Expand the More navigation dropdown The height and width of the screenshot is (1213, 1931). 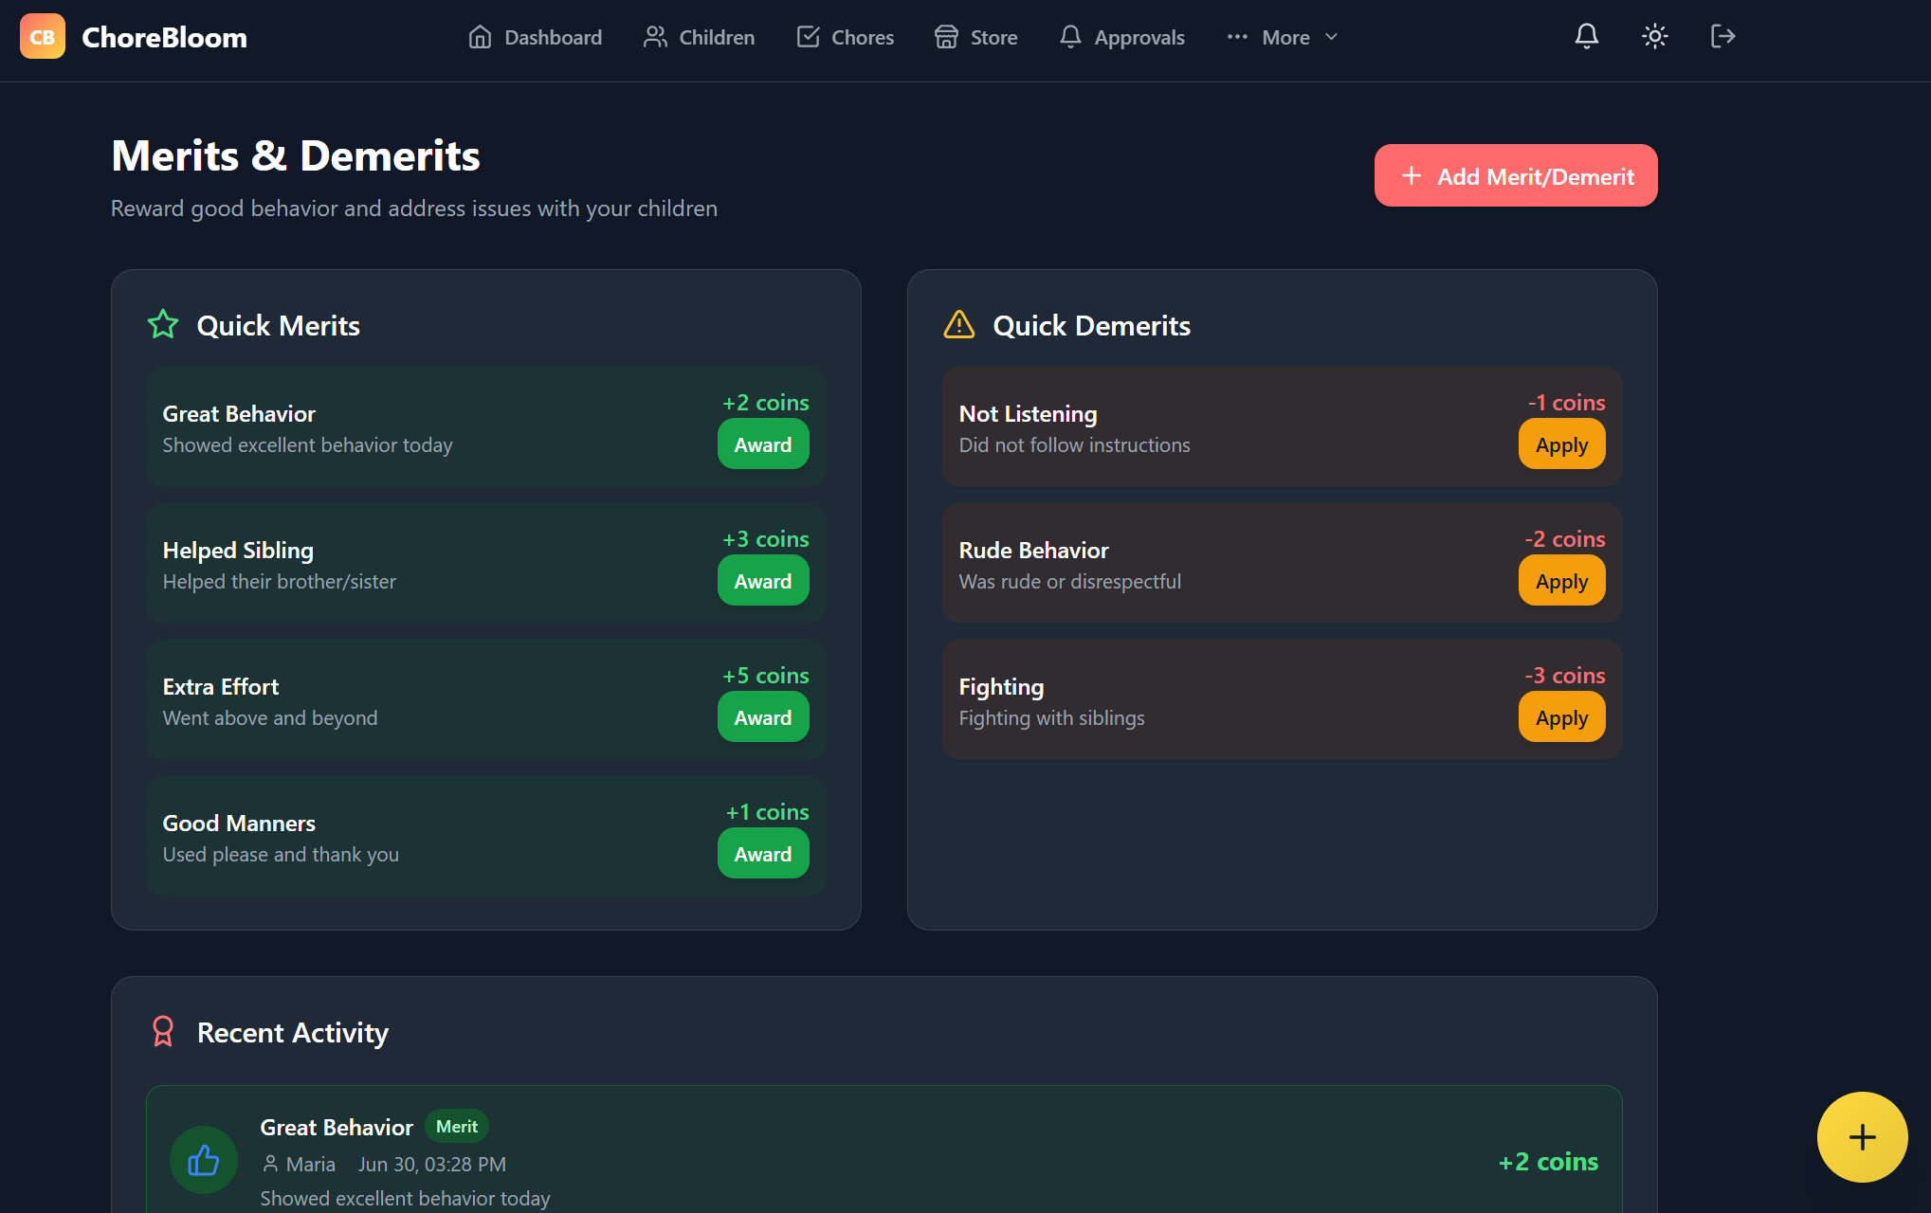1283,38
